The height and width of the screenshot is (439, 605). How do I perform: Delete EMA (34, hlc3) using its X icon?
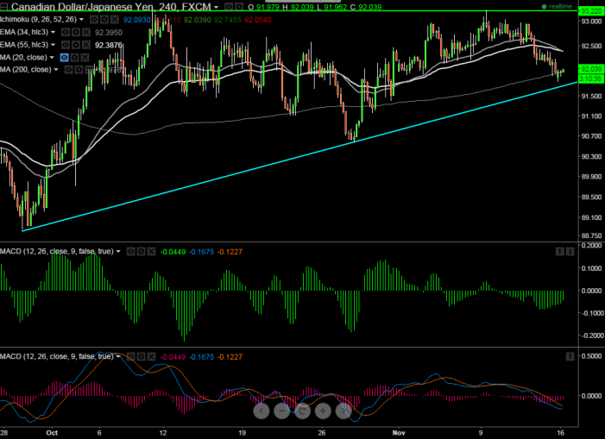pos(86,33)
